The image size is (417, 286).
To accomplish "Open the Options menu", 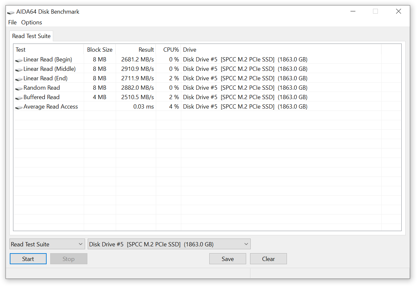I will tap(32, 22).
